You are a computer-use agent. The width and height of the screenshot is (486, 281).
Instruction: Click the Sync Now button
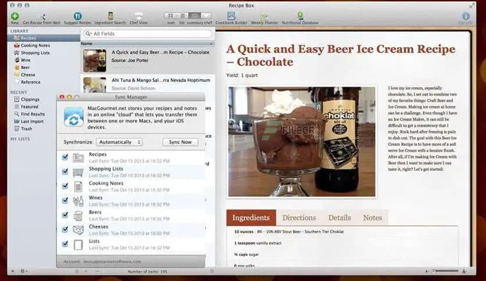click(180, 142)
